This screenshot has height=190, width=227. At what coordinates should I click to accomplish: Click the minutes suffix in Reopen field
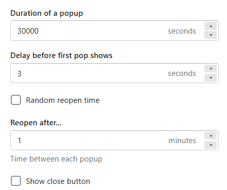point(182,141)
